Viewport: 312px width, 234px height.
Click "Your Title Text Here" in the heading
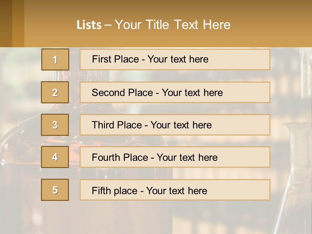173,25
